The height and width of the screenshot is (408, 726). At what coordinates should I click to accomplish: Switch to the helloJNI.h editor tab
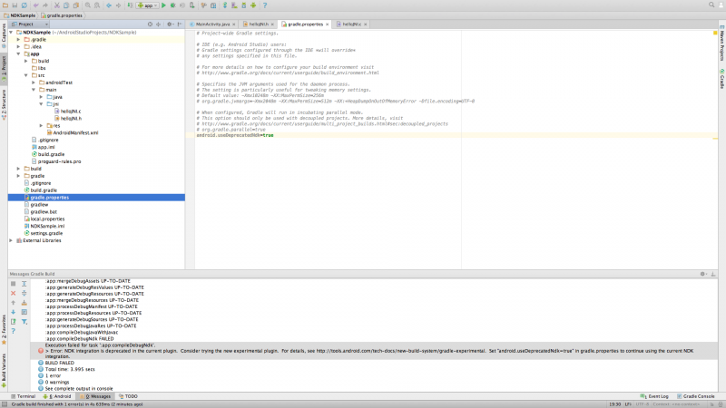(259, 24)
